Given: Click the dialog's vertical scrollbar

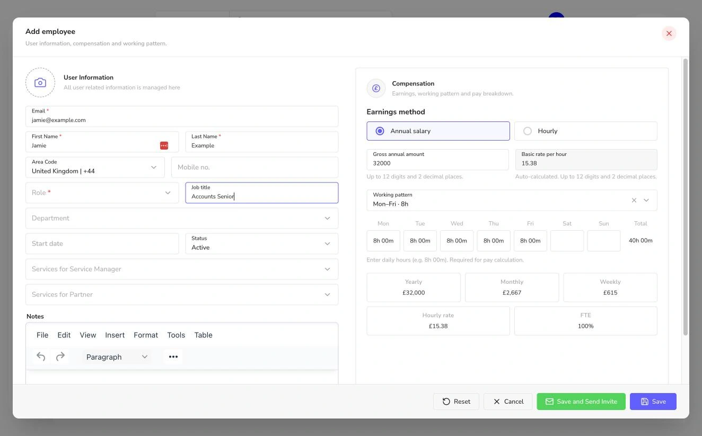Looking at the screenshot, I should click(686, 197).
